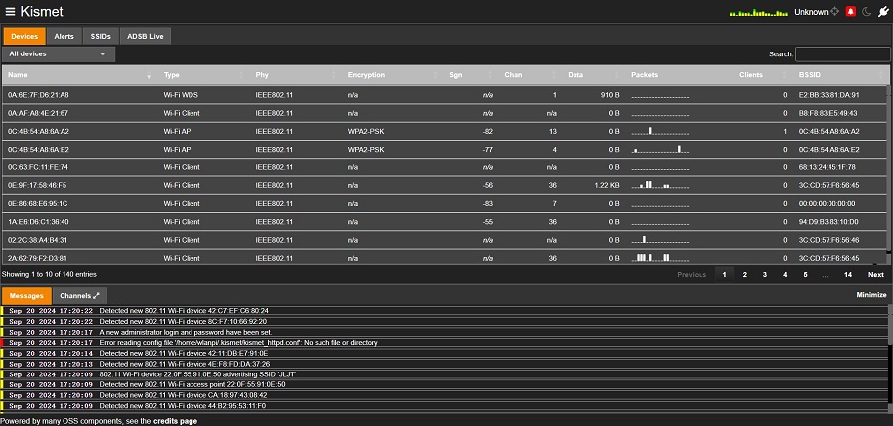Viewport: 893px width, 426px height.
Task: Switch to the SSIDs tab
Action: pos(101,36)
